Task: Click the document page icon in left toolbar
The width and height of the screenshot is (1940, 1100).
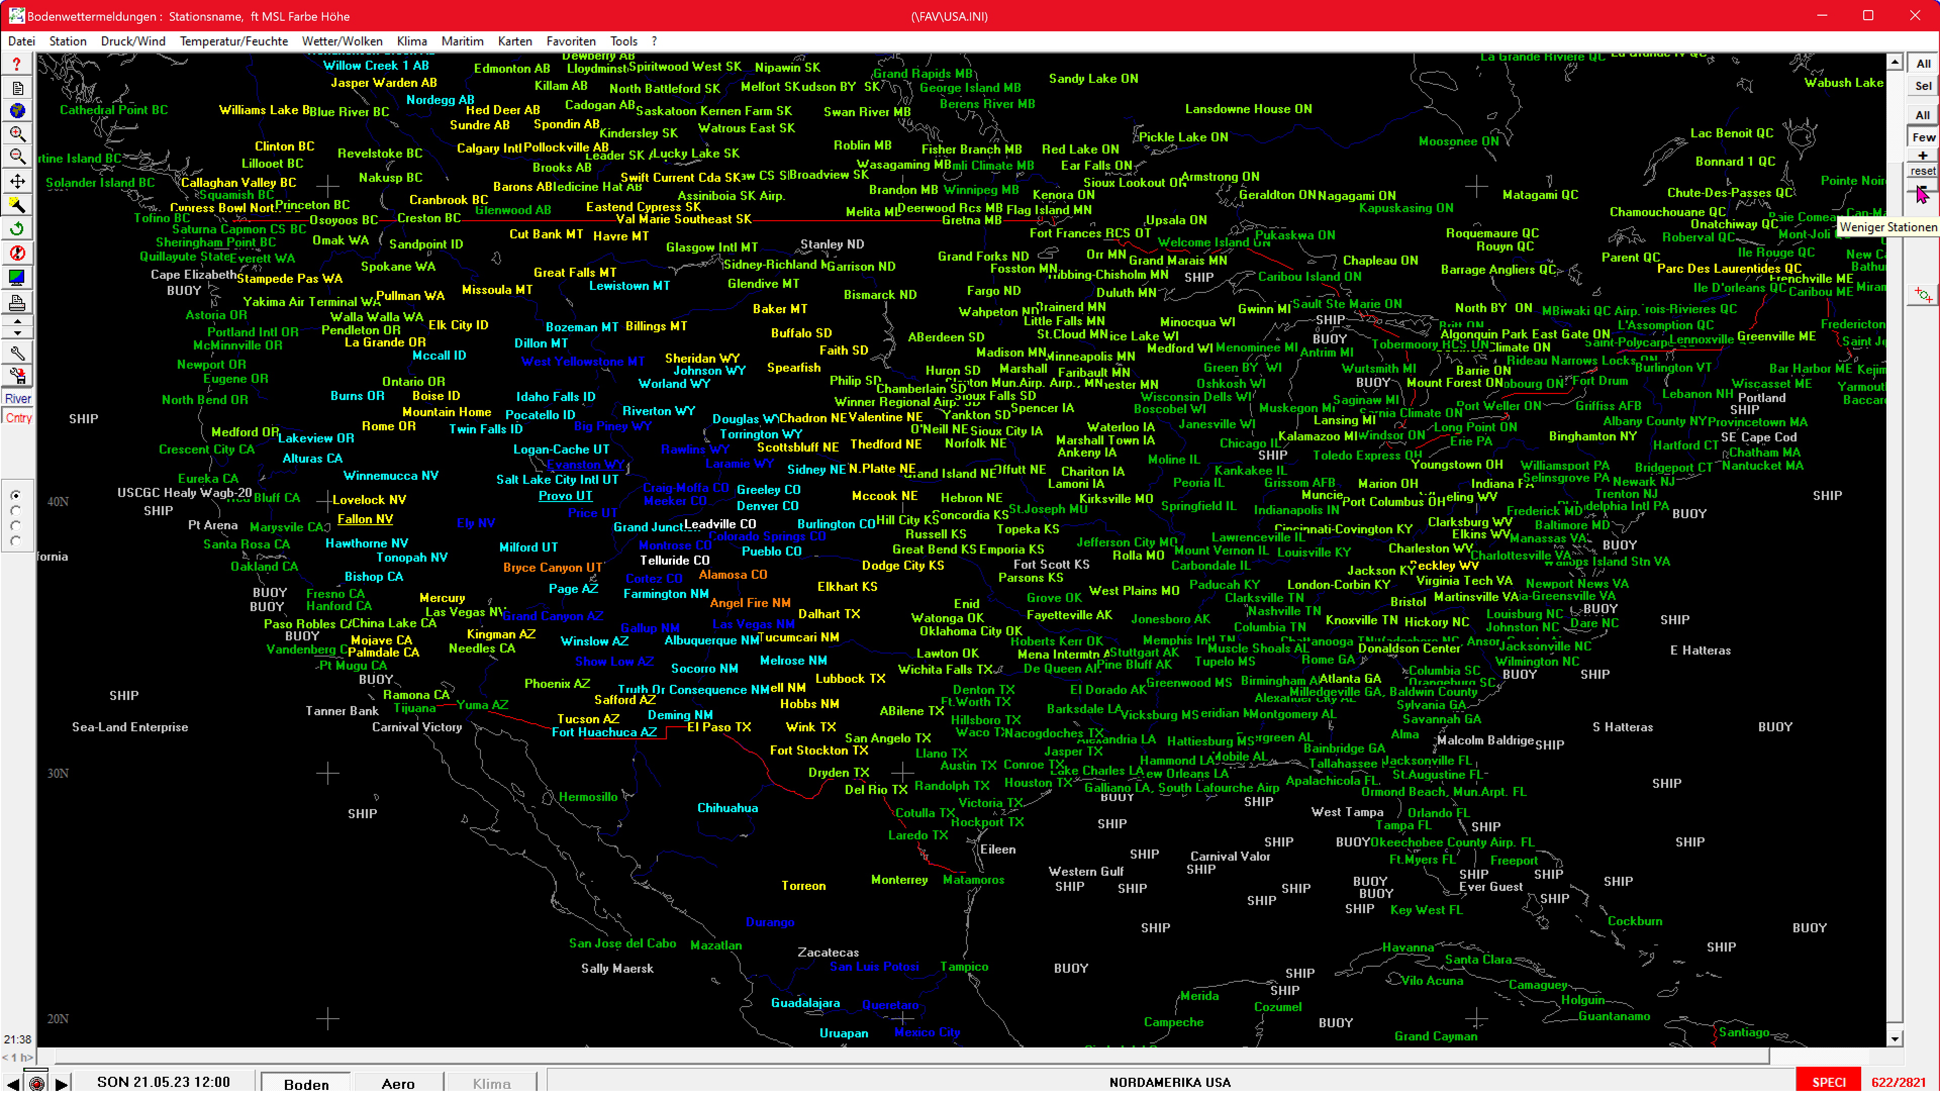Action: click(x=17, y=88)
